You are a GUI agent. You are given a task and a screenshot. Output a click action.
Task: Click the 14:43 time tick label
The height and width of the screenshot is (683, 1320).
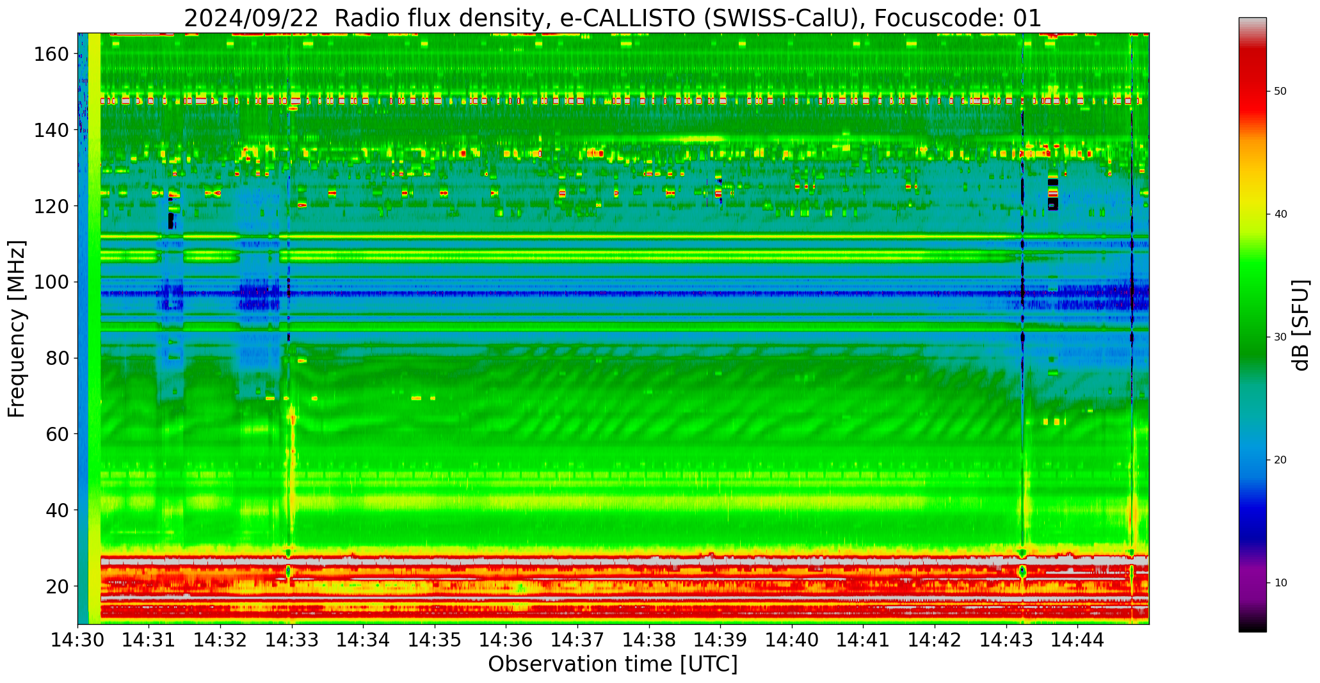[x=1006, y=639]
